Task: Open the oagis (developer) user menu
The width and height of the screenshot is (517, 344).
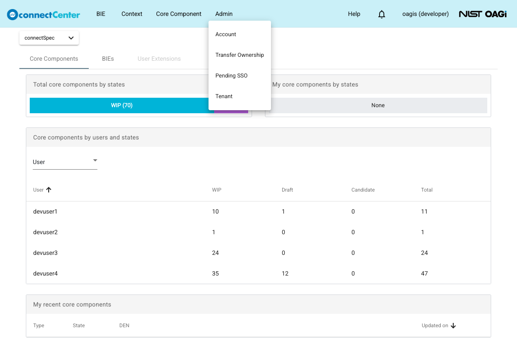Action: click(426, 14)
